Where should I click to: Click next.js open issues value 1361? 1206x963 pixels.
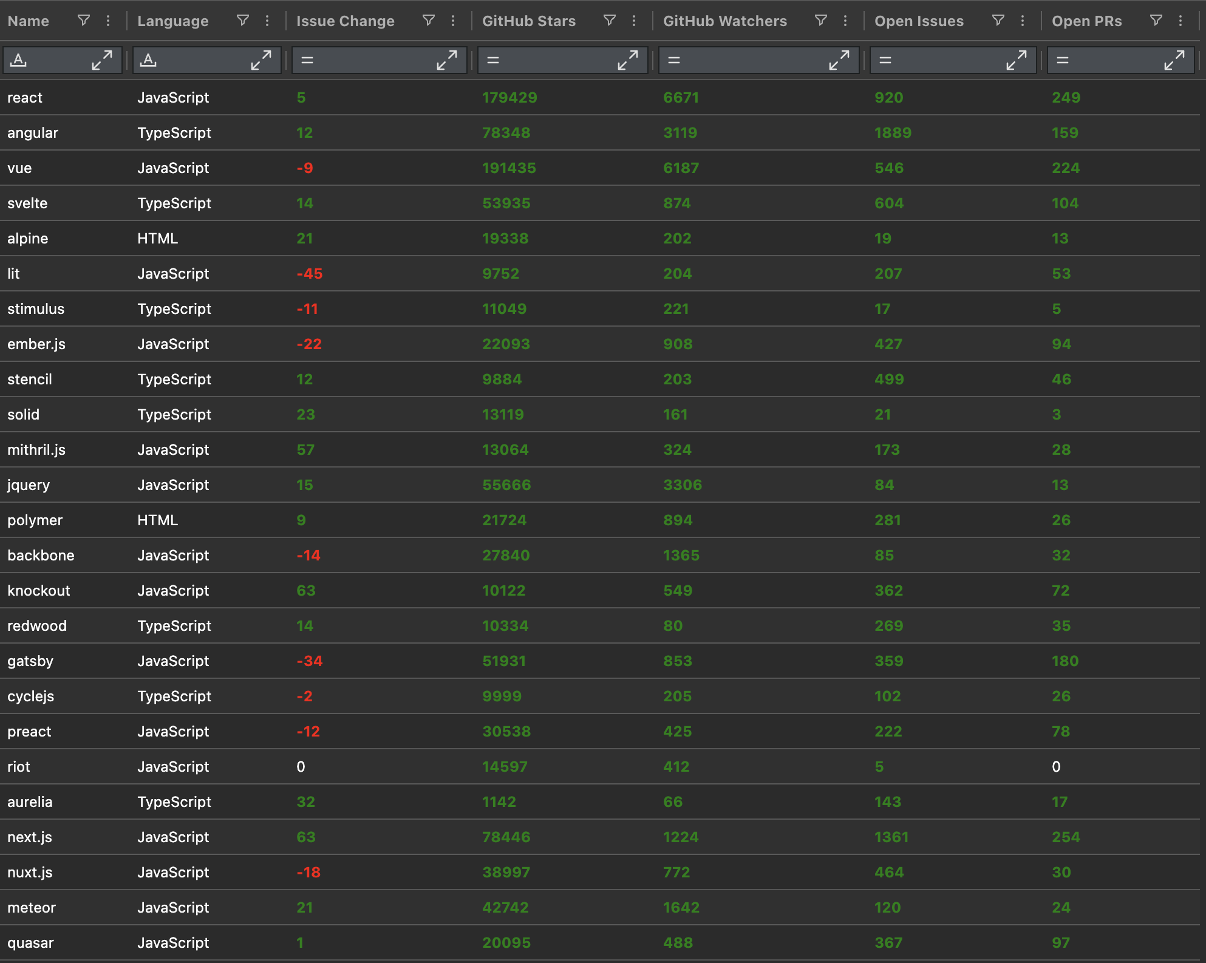[x=891, y=837]
